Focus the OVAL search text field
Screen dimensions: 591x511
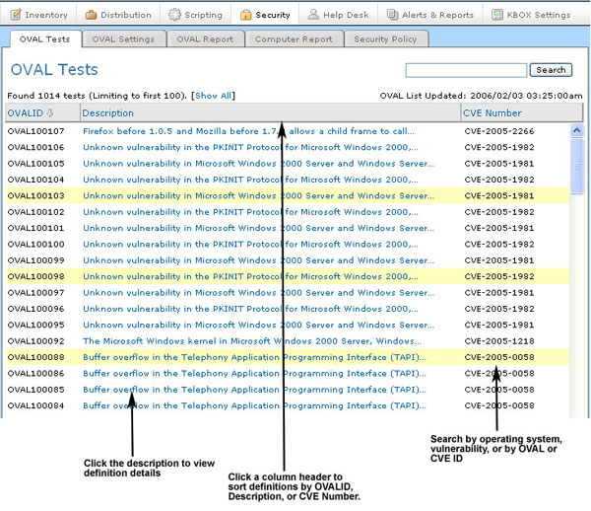click(466, 70)
